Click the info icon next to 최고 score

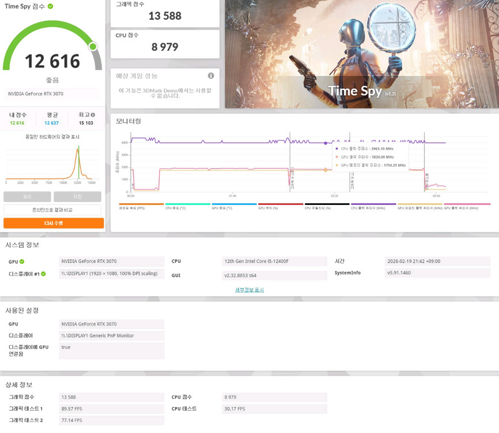(x=92, y=115)
